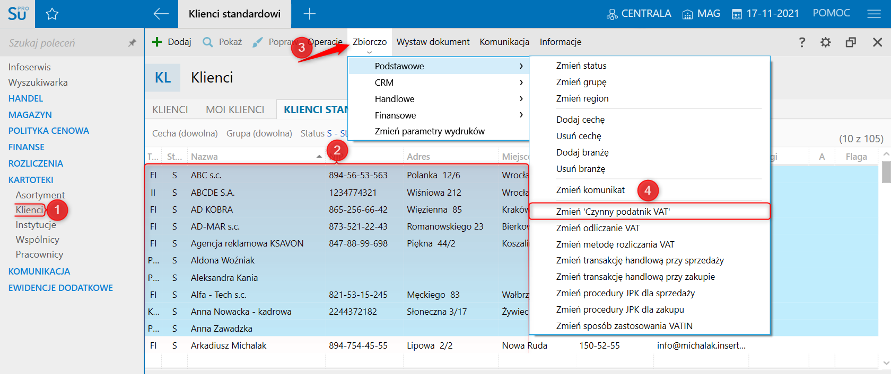Open favorites via the star icon

pyautogui.click(x=52, y=14)
